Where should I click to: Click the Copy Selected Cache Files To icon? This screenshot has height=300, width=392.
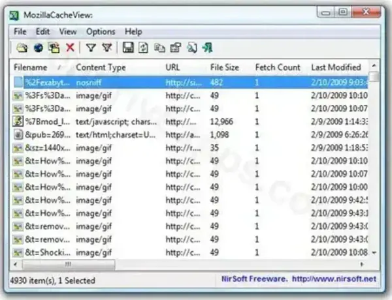click(x=54, y=48)
